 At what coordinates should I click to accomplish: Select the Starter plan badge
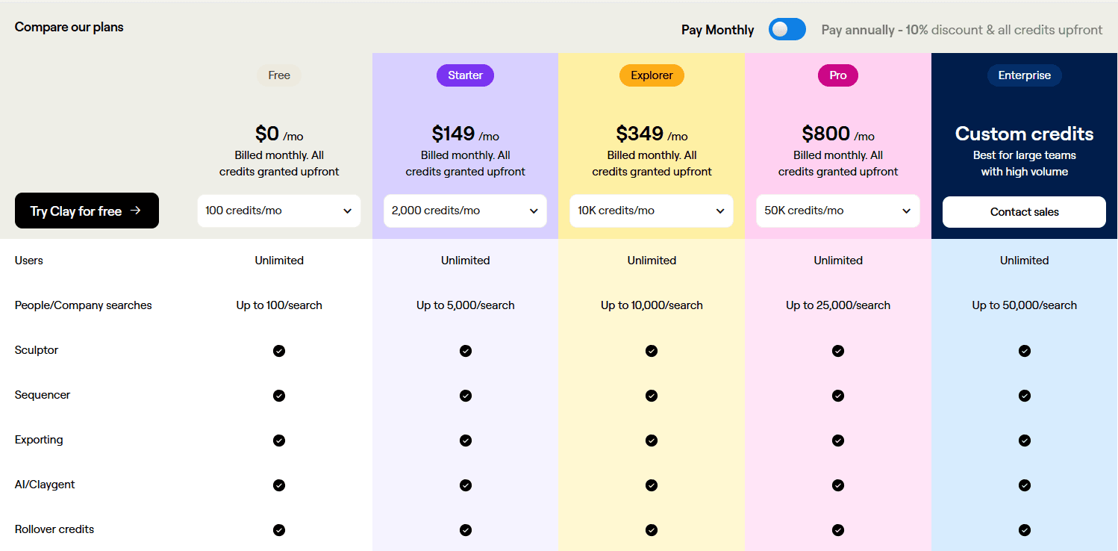point(466,75)
